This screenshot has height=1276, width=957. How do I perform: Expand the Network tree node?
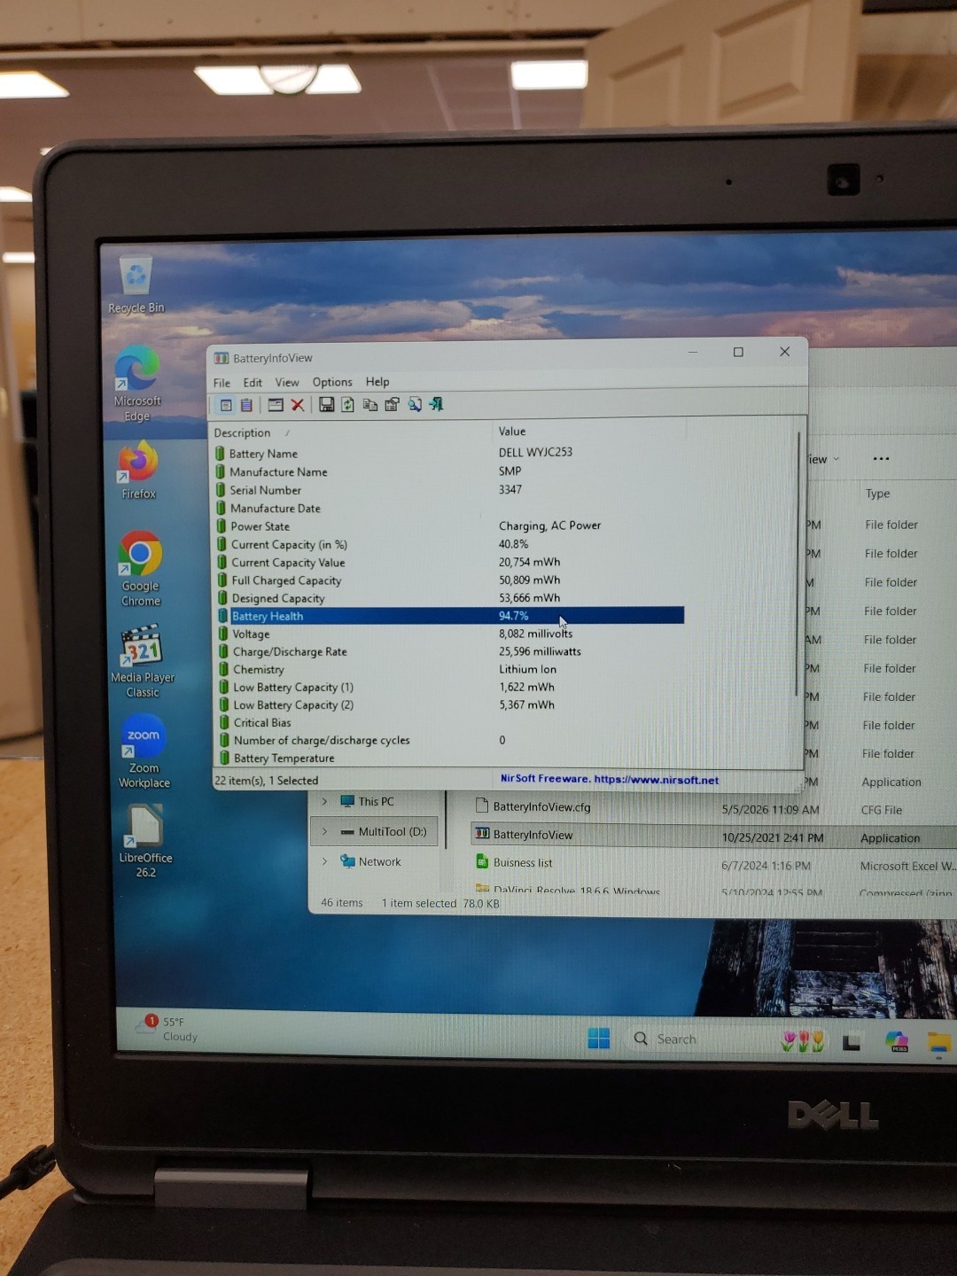point(324,861)
